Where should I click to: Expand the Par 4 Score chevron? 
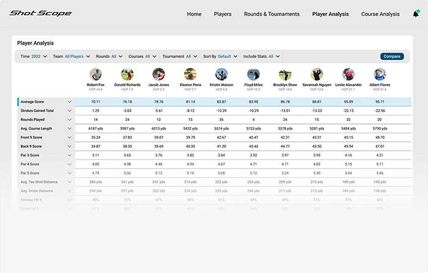tap(69, 164)
